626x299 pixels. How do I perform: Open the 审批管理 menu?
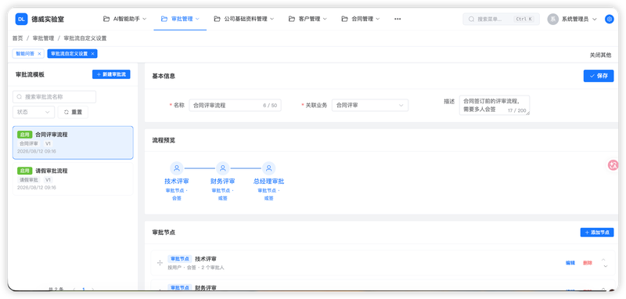[180, 19]
